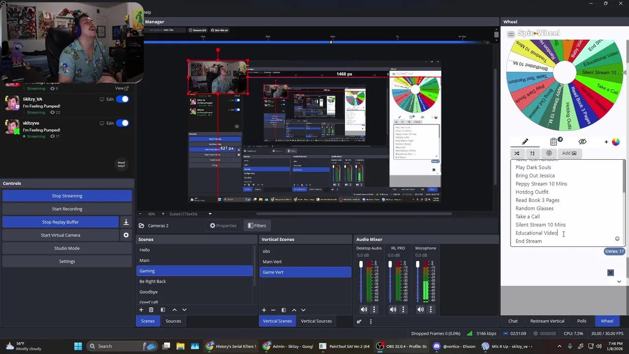Screen dimensions: 629x354
Task: Click Add image button in wheel panel
Action: click(569, 153)
